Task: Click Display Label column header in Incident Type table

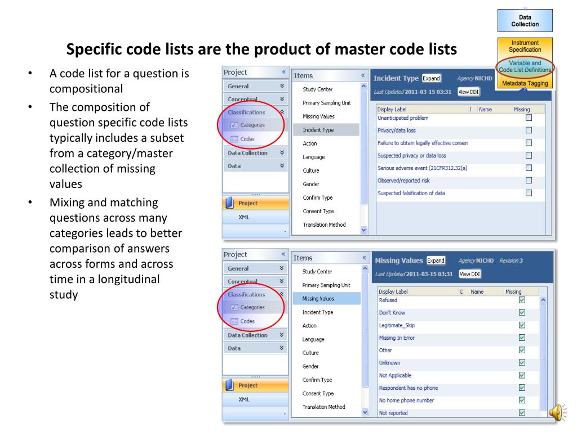Action: click(392, 109)
